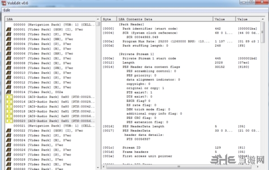Click the Byte column header
Screen dimensions: 269x170
[x=109, y=19]
